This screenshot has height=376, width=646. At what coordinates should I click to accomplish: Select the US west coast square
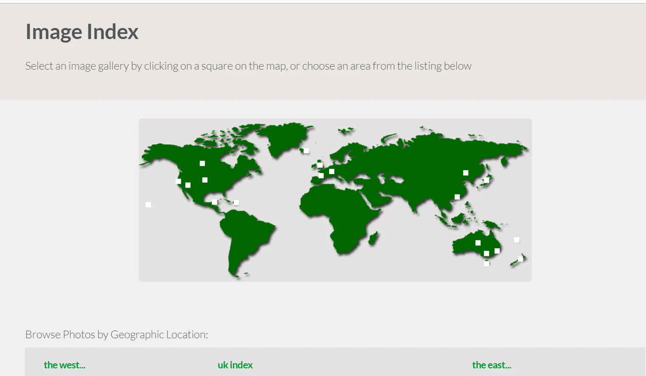point(179,181)
